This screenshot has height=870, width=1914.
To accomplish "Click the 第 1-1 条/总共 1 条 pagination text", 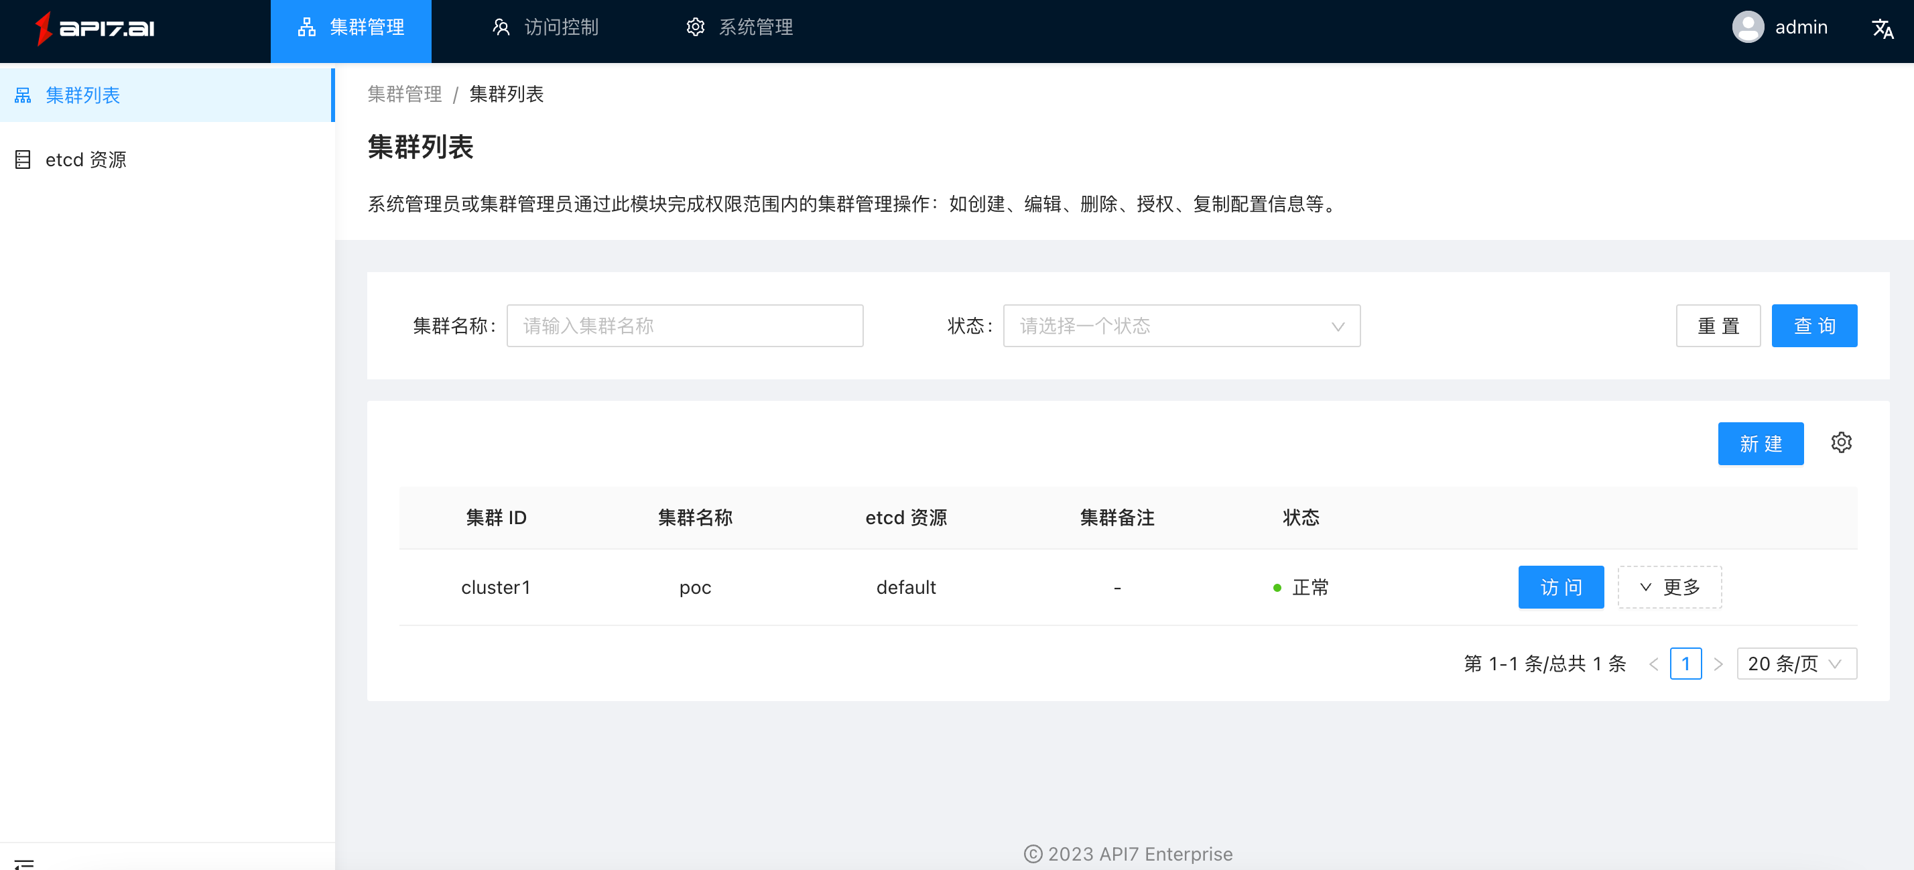I will pyautogui.click(x=1545, y=664).
